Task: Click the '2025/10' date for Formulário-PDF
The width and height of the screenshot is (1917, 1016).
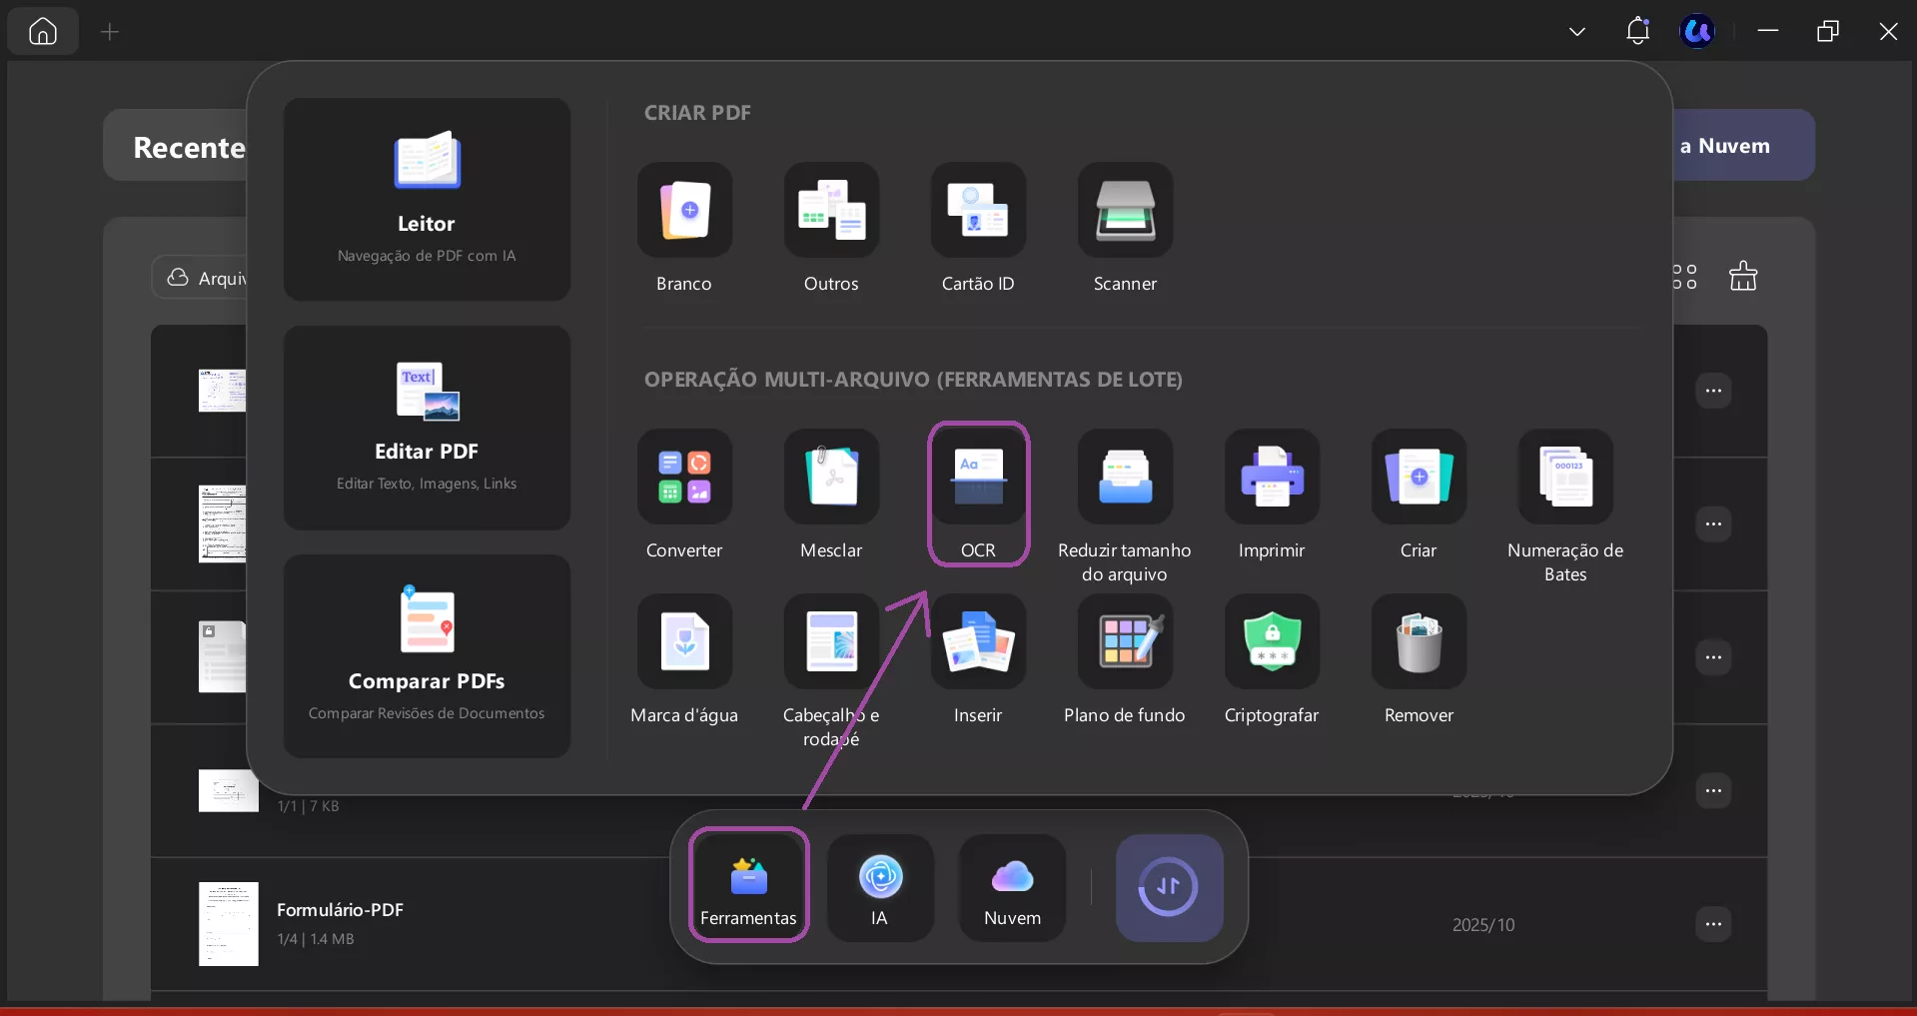Action: (1483, 925)
